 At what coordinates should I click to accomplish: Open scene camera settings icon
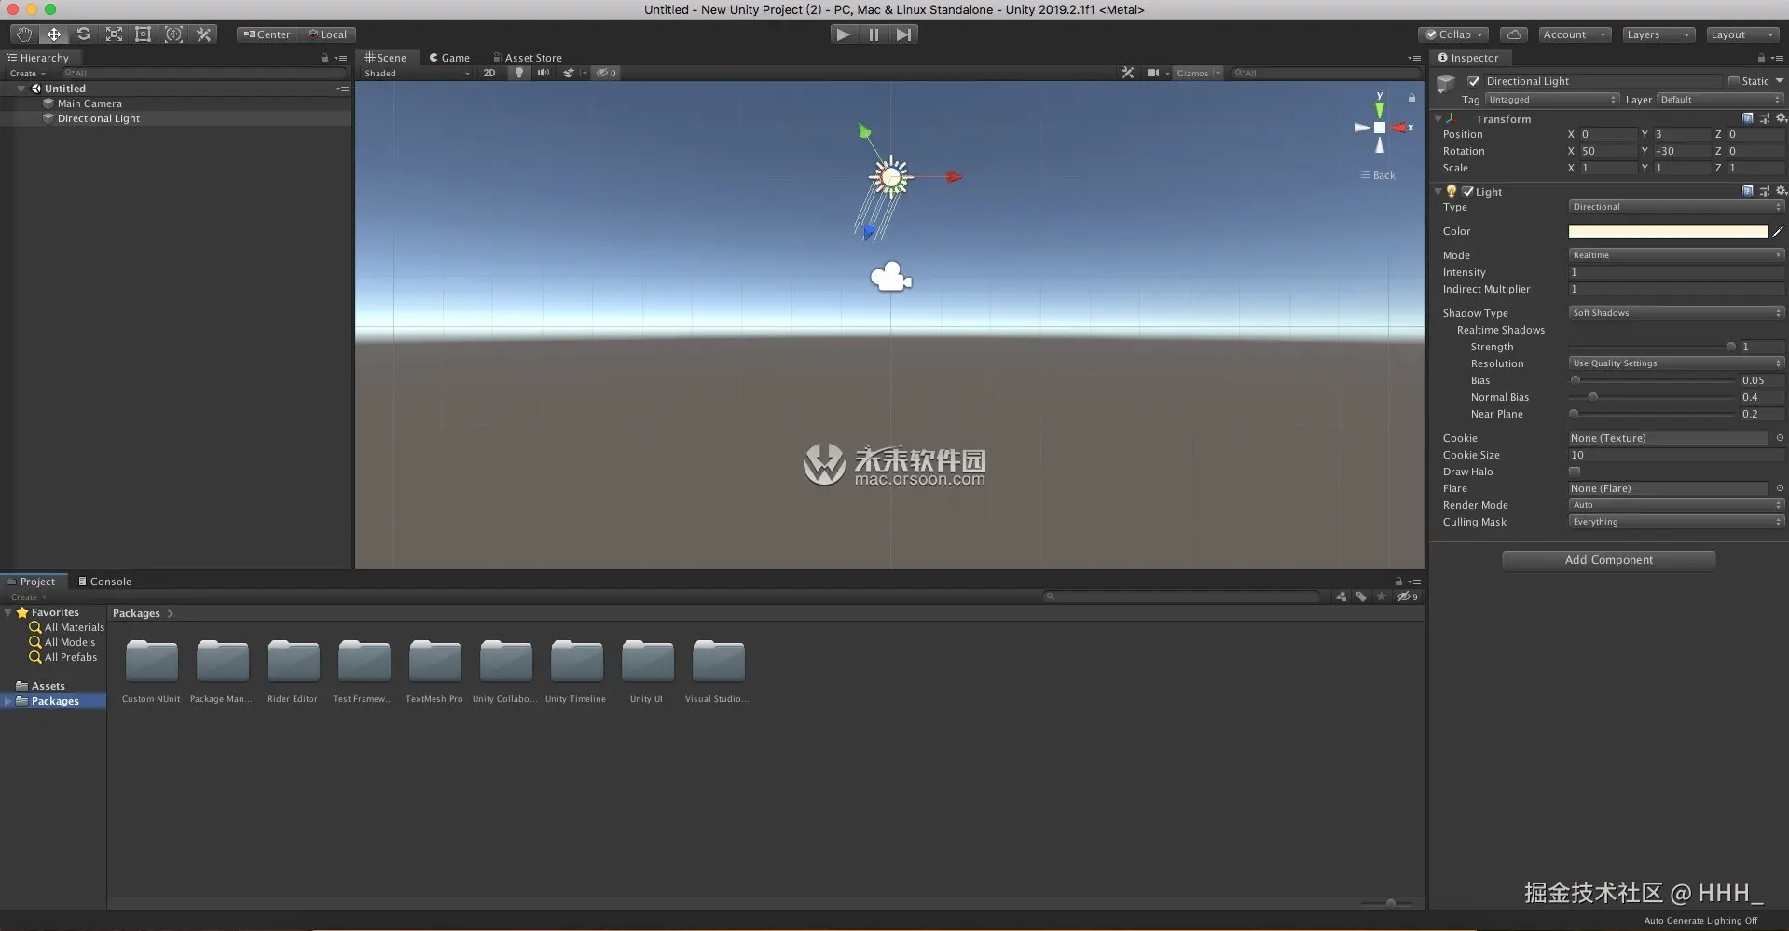pos(1153,73)
